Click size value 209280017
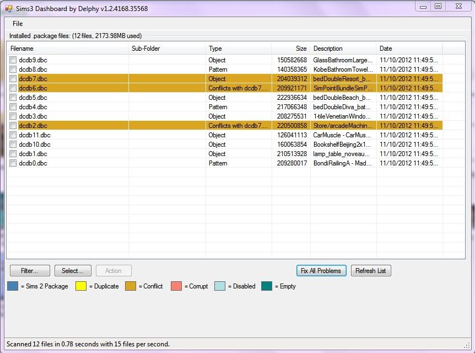Screen dimensions: 475x353 pyautogui.click(x=292, y=163)
